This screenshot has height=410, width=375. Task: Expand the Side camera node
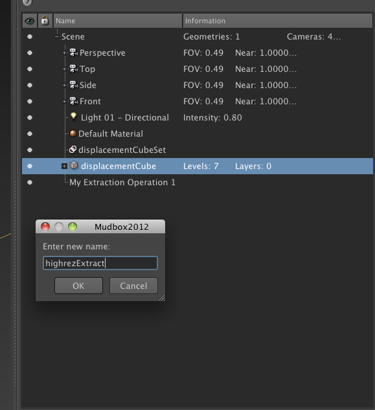pyautogui.click(x=64, y=85)
